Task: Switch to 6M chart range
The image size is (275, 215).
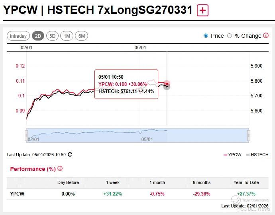Action: [82, 36]
